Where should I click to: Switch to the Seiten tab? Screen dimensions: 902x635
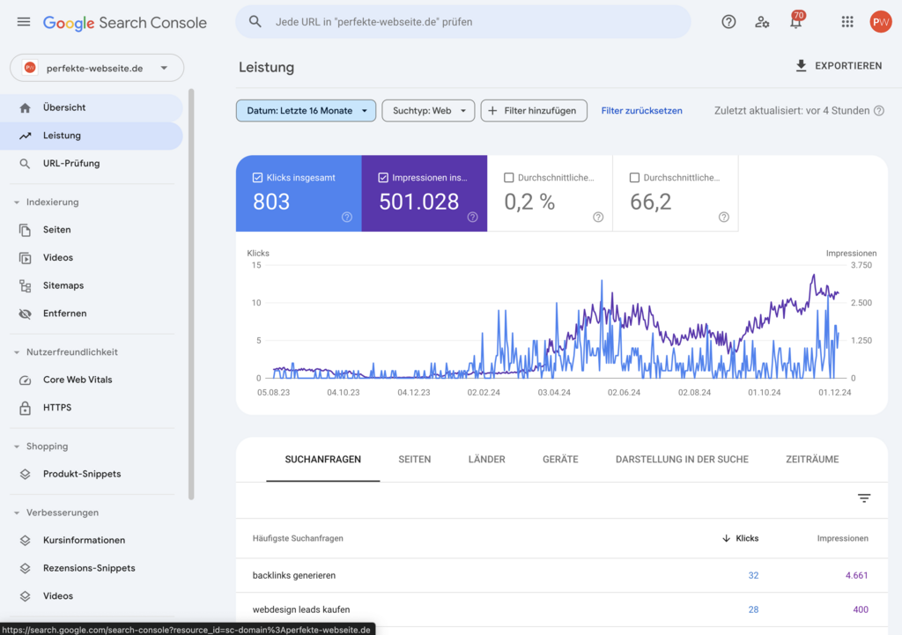pyautogui.click(x=414, y=459)
